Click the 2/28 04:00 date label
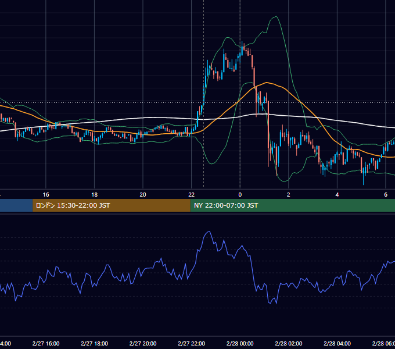The image size is (395, 349). tap(337, 343)
